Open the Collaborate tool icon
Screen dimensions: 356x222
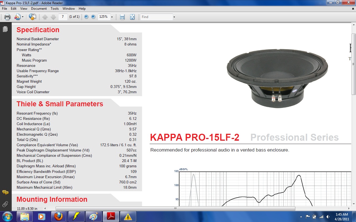(x=17, y=17)
